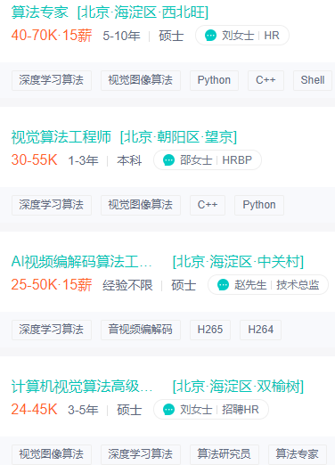Screen dimensions: 335x465
Task: Select 深度学习算法 tag in the 计算机视觉算法高级 listing
Action: (x=141, y=454)
